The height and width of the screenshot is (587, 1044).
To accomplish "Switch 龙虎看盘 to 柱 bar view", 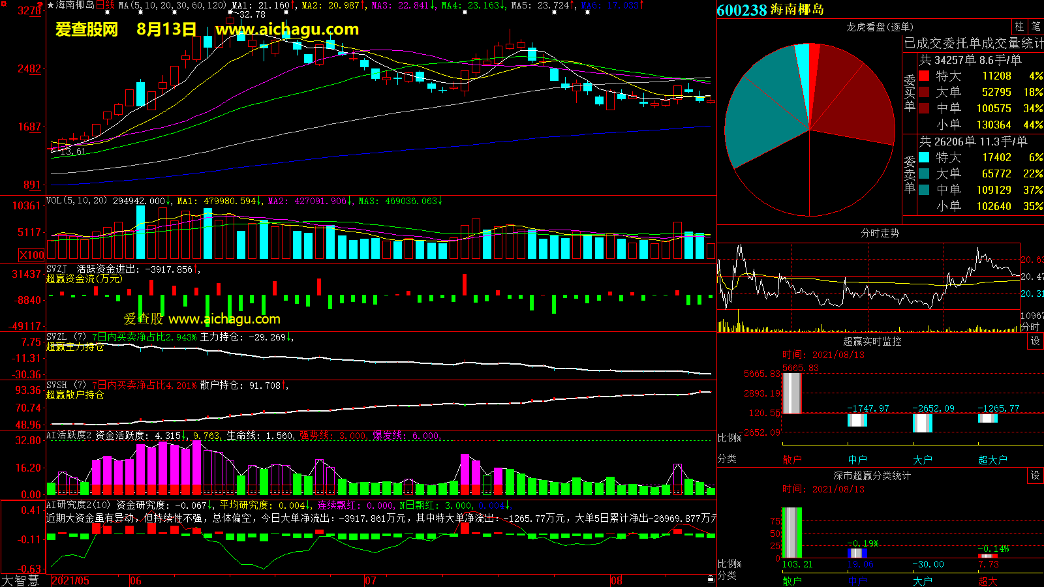I will [x=1019, y=26].
